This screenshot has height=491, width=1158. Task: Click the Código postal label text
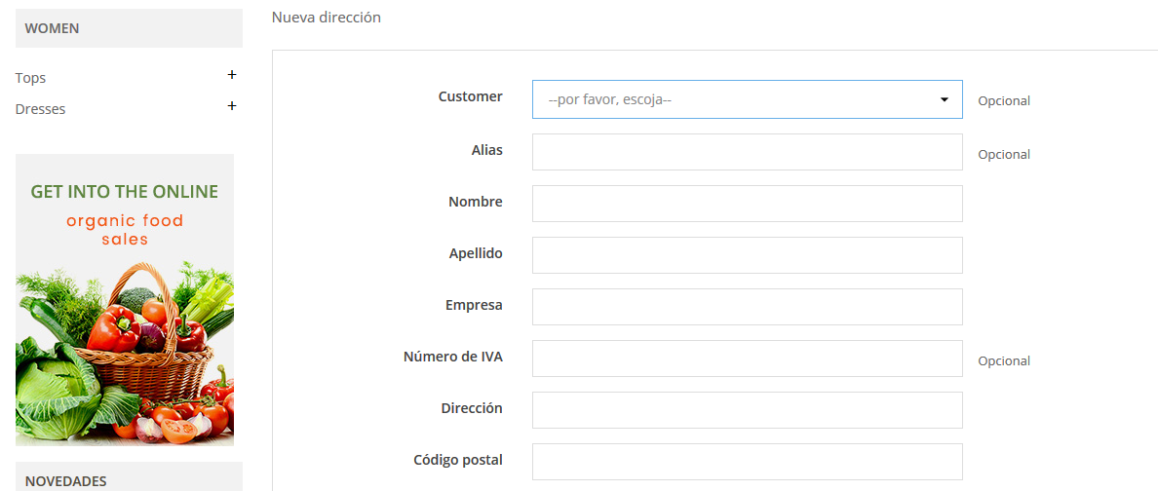(457, 460)
